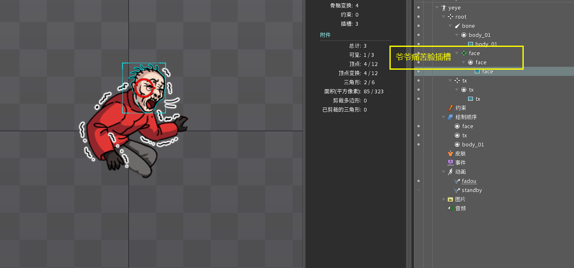The height and width of the screenshot is (268, 574).
Task: Click the 音频 audio speaker icon
Action: (x=450, y=208)
